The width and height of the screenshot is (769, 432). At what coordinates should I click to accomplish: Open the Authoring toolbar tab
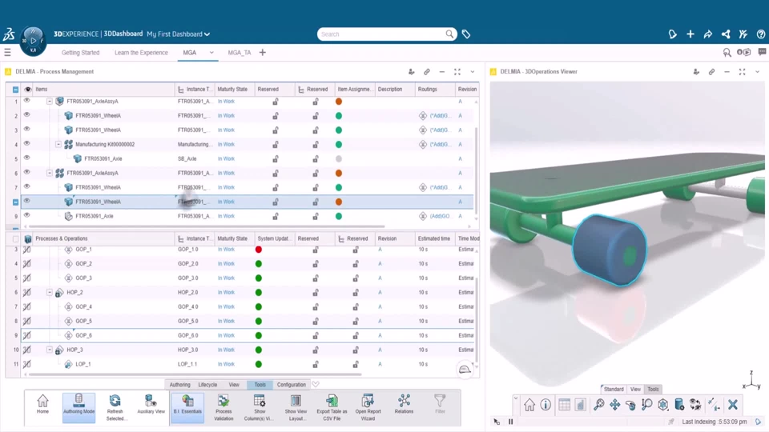[x=180, y=385]
